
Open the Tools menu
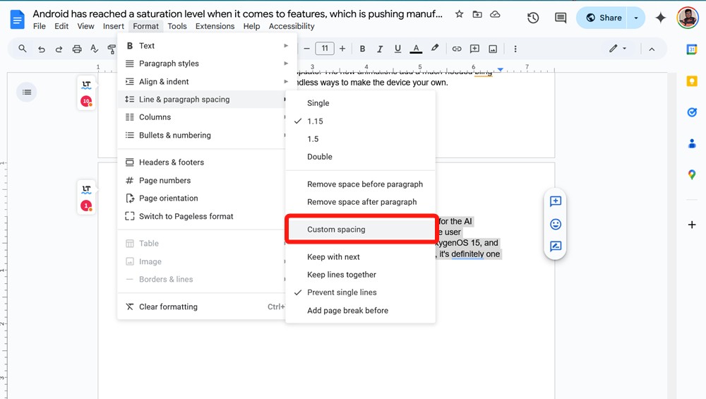click(x=177, y=26)
